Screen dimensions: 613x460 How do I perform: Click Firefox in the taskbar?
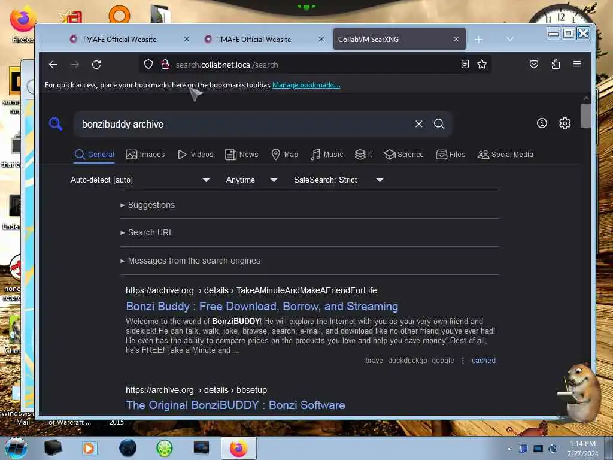pos(238,448)
